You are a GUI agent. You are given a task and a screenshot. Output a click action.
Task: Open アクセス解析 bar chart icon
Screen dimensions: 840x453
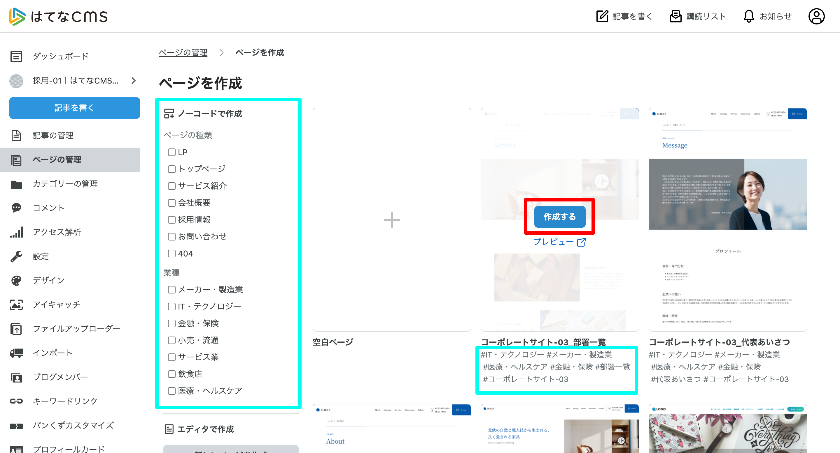tap(16, 232)
